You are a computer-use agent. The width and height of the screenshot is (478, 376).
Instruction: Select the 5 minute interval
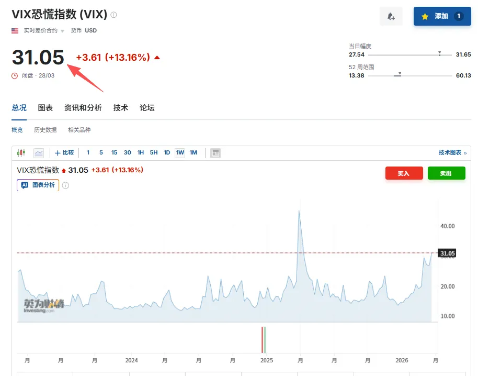(x=101, y=152)
